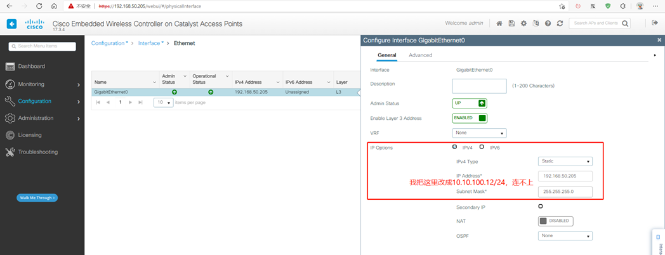665x255 pixels.
Task: Open the green shield extension icon
Action: click(608, 6)
